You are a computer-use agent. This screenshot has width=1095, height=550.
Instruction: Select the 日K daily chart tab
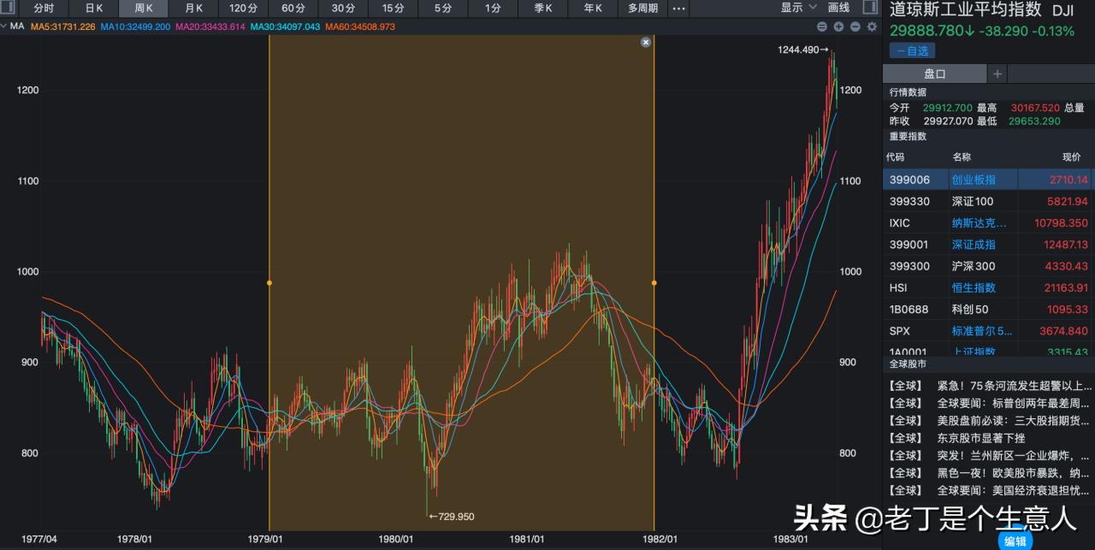[x=93, y=8]
